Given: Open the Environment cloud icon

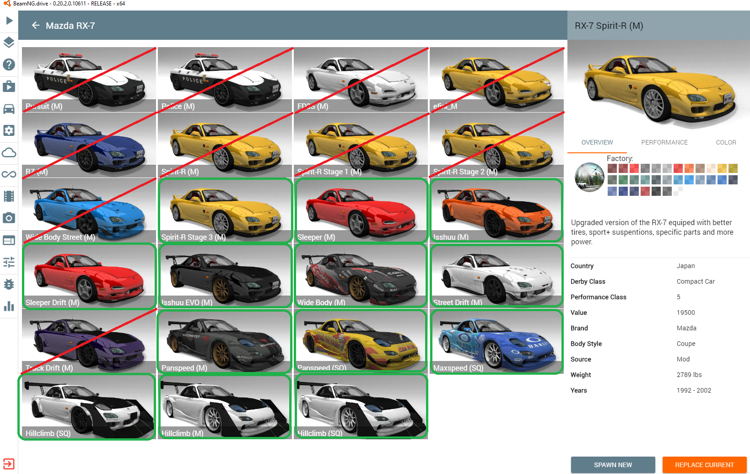Looking at the screenshot, I should coord(9,152).
